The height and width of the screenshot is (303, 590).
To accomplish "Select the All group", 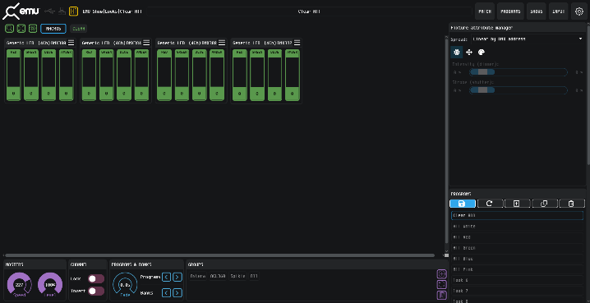I will [x=254, y=276].
